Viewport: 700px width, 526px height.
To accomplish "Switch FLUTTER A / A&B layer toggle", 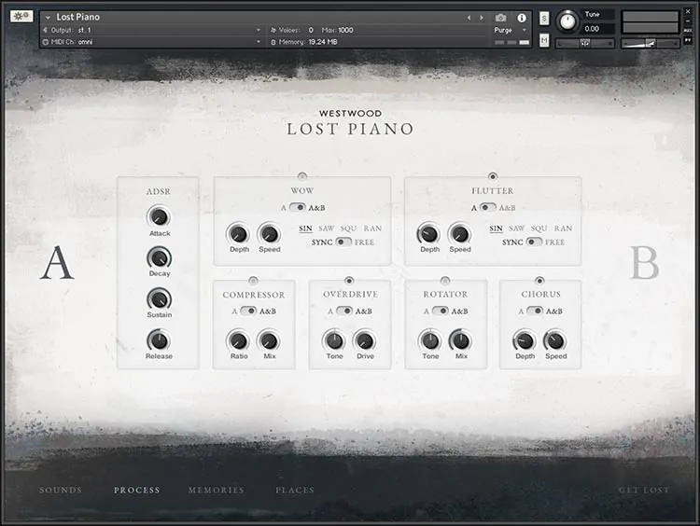I will (x=487, y=207).
